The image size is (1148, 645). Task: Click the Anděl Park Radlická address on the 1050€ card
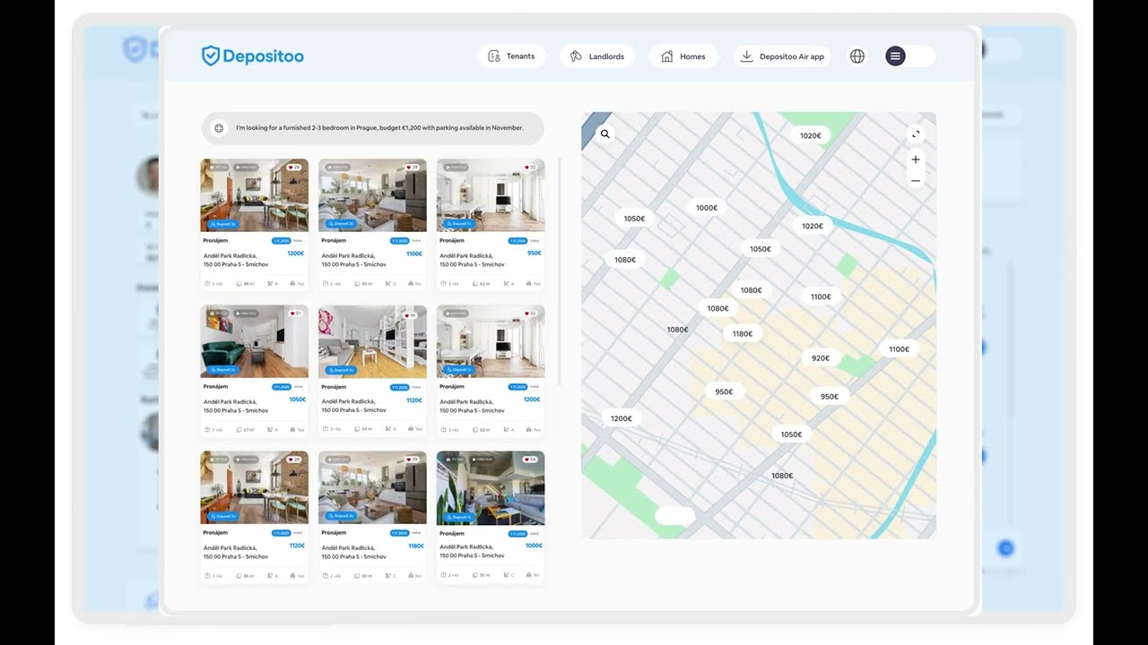[x=236, y=406]
